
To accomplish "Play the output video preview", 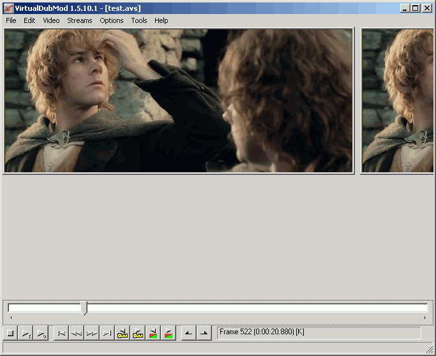I will 41,333.
